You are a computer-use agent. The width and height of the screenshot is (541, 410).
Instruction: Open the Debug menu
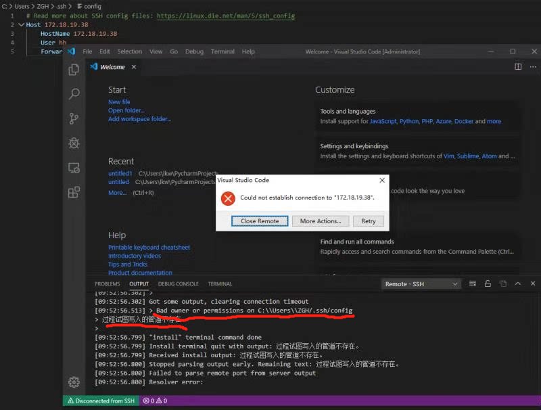click(194, 51)
